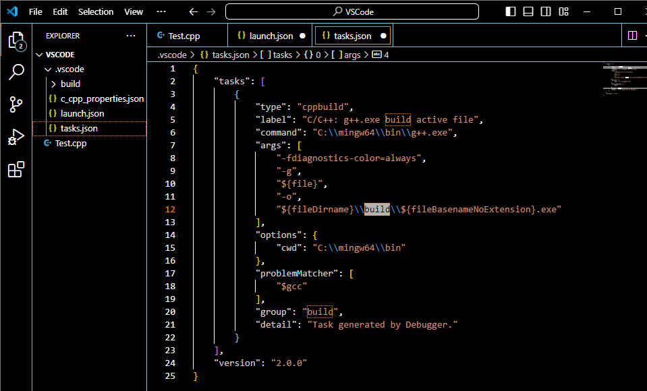
Task: Open the View menu
Action: [134, 11]
